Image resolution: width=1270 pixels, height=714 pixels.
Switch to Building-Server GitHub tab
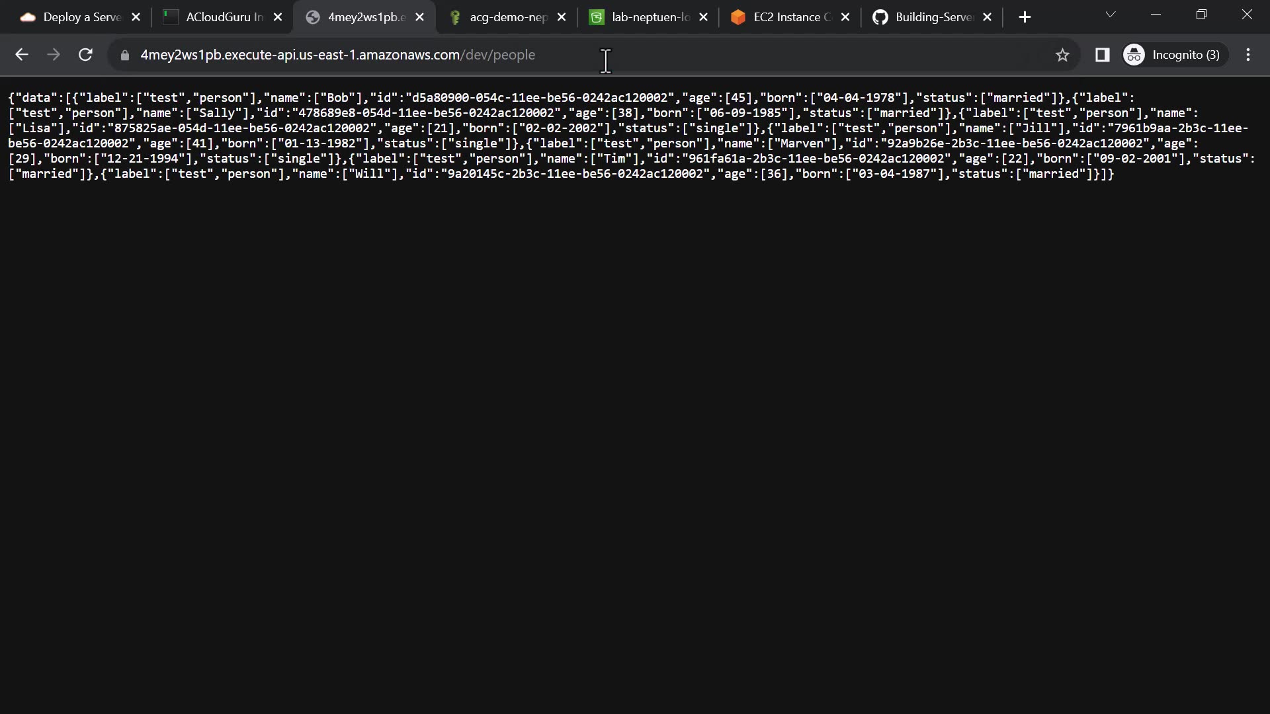click(x=926, y=17)
